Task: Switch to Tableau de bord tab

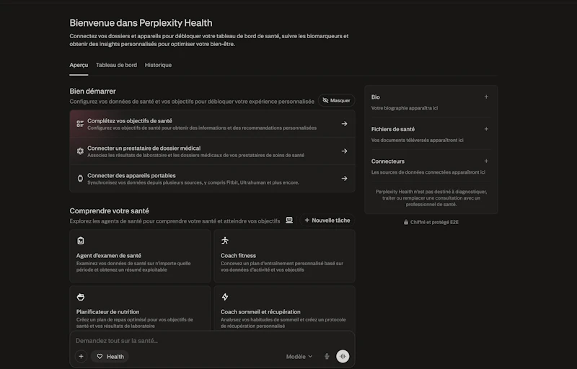Action: point(116,65)
